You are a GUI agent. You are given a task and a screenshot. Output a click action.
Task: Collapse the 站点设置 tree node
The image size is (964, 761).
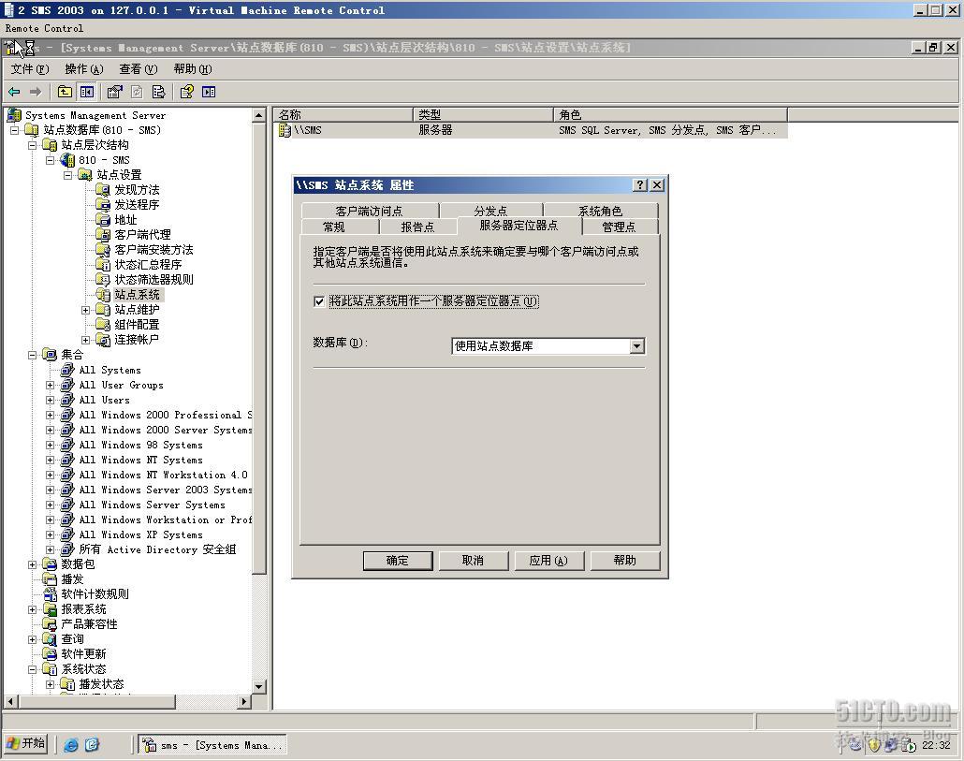pyautogui.click(x=68, y=175)
